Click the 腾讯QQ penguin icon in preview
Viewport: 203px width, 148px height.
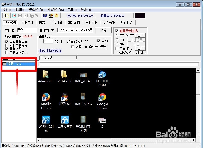[64, 97]
